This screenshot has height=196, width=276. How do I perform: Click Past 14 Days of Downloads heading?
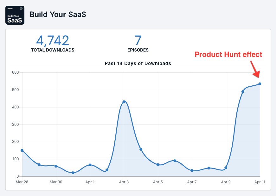click(x=138, y=64)
